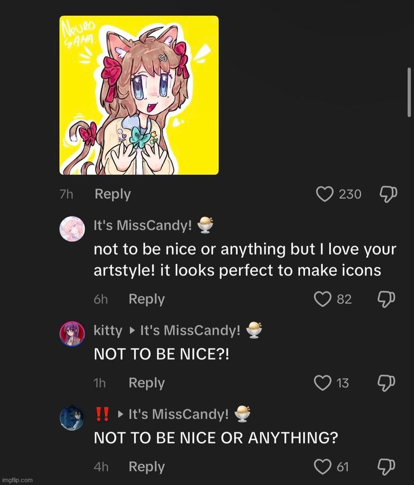Click the reply arrow in the exclamation user's comment
The height and width of the screenshot is (485, 414).
[119, 414]
